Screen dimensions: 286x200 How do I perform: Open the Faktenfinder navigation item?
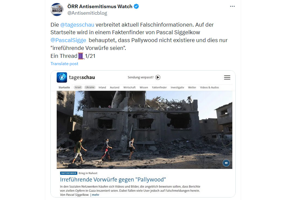pyautogui.click(x=159, y=87)
